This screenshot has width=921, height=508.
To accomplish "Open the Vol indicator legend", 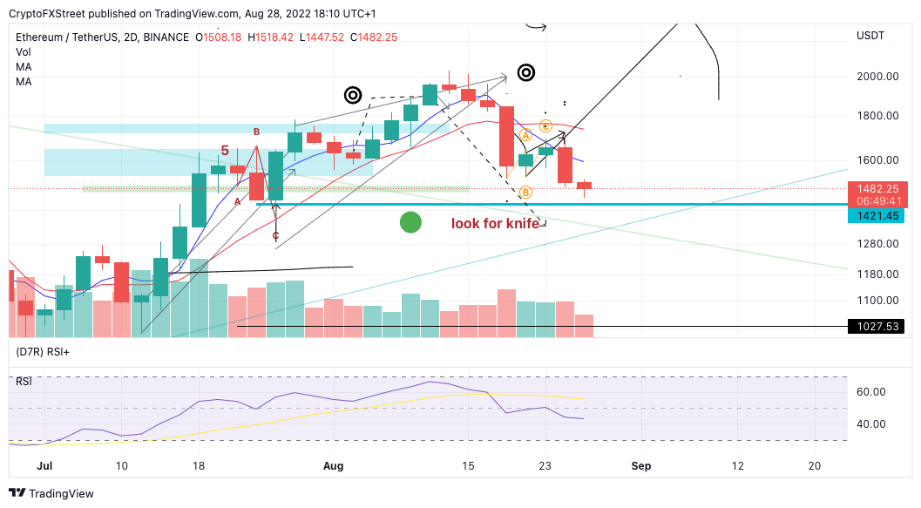I will tap(24, 52).
